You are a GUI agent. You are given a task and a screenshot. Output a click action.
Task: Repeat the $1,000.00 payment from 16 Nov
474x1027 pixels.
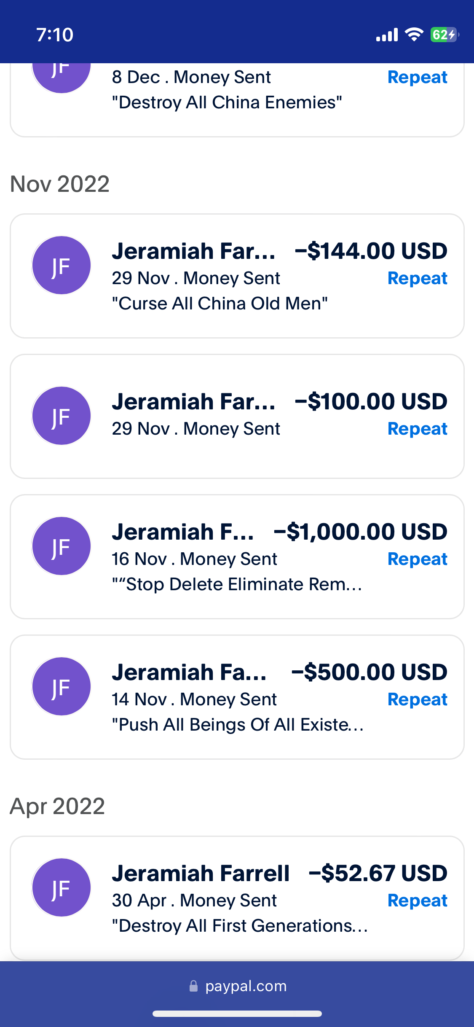(417, 559)
